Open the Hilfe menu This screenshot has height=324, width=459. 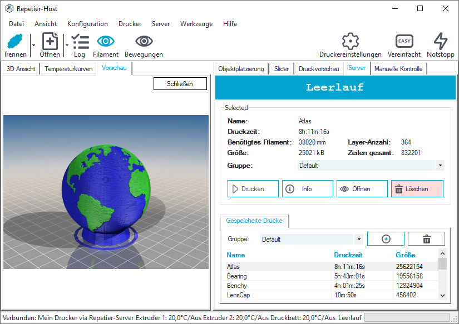(230, 24)
